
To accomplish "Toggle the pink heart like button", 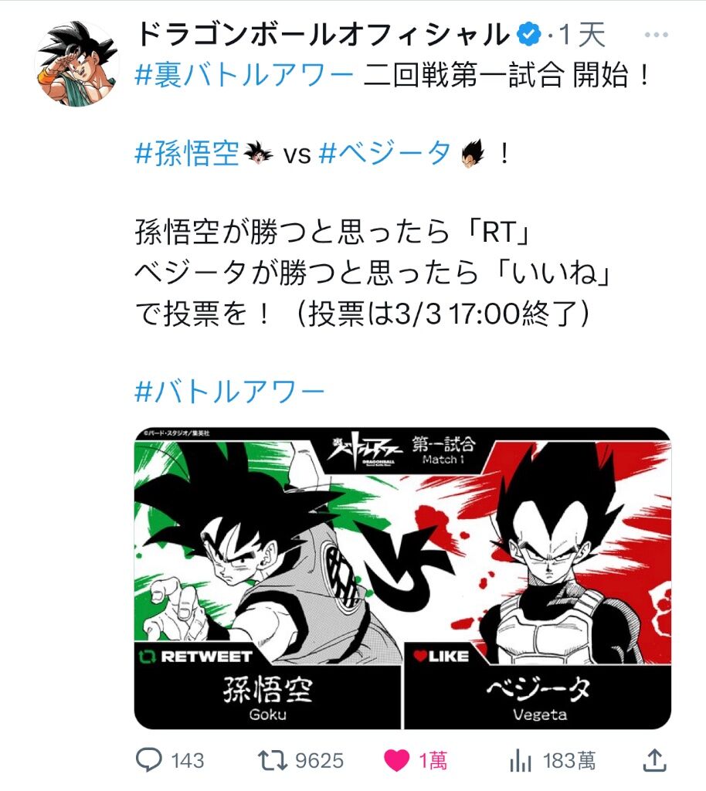I will click(x=397, y=760).
